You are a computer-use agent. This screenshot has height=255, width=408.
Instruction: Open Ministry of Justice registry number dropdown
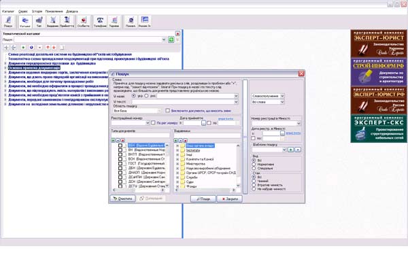299,123
